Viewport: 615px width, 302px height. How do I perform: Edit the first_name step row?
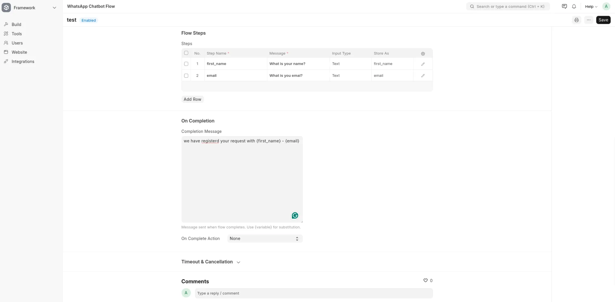(423, 64)
